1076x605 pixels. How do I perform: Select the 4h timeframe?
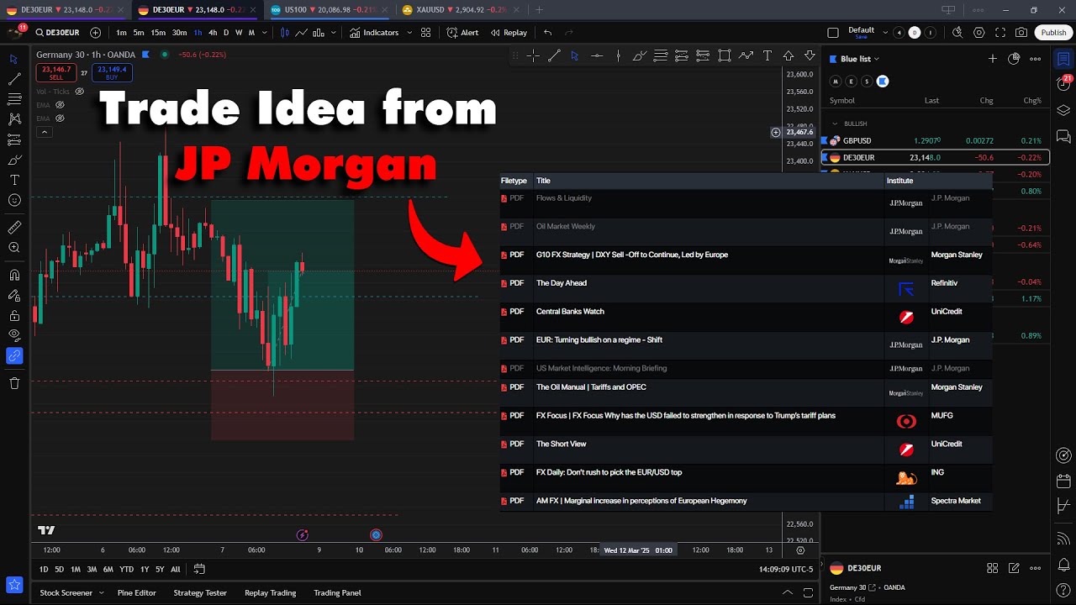tap(213, 33)
